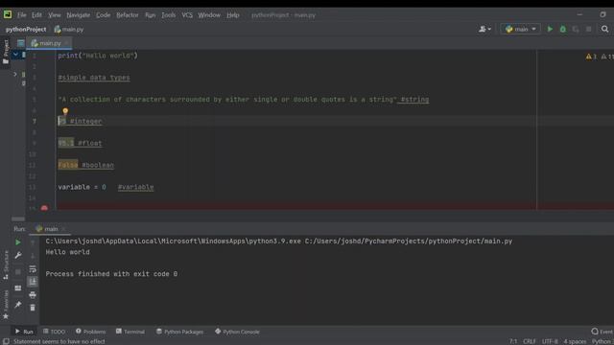The width and height of the screenshot is (614, 345).
Task: Collapse the expanded project tree chevron
Action: point(15,55)
